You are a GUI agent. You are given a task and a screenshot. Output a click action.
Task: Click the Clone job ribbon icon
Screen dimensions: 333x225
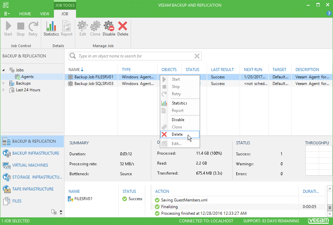95,29
